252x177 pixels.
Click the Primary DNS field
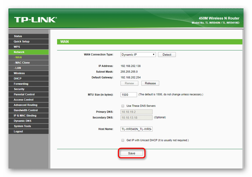coord(136,112)
